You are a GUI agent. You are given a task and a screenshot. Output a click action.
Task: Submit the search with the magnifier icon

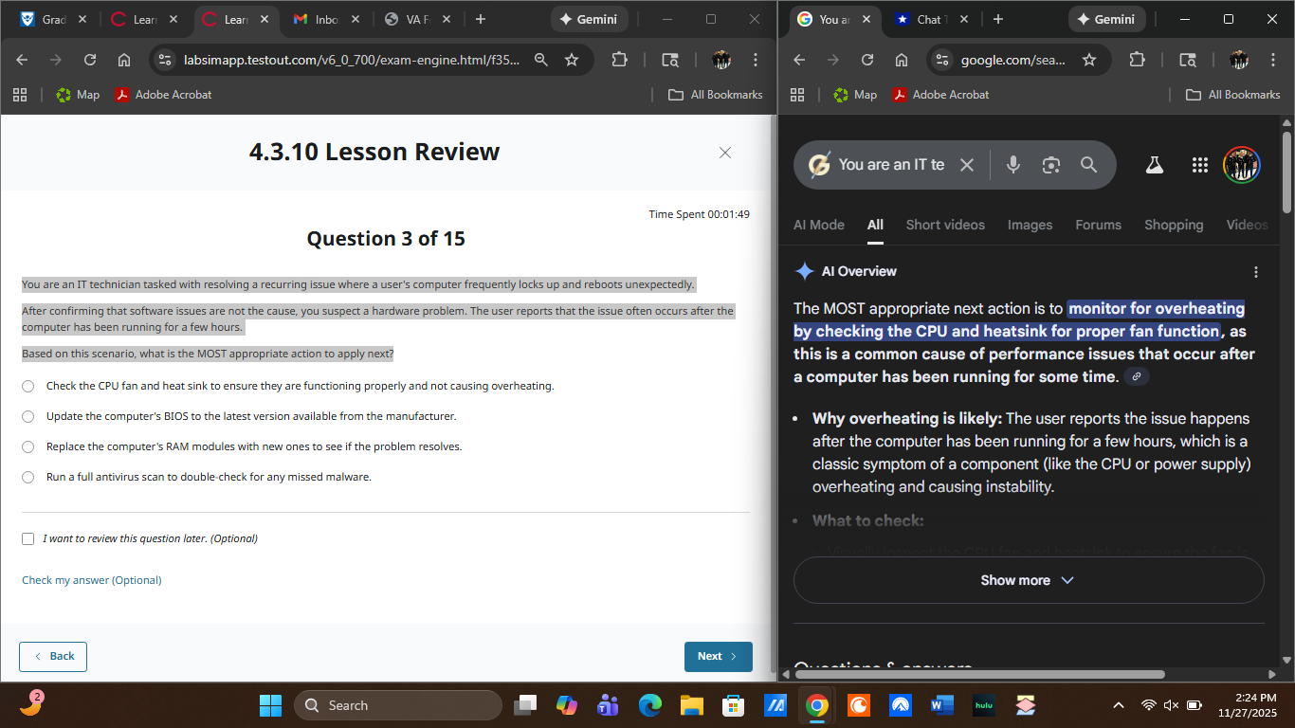(1088, 165)
